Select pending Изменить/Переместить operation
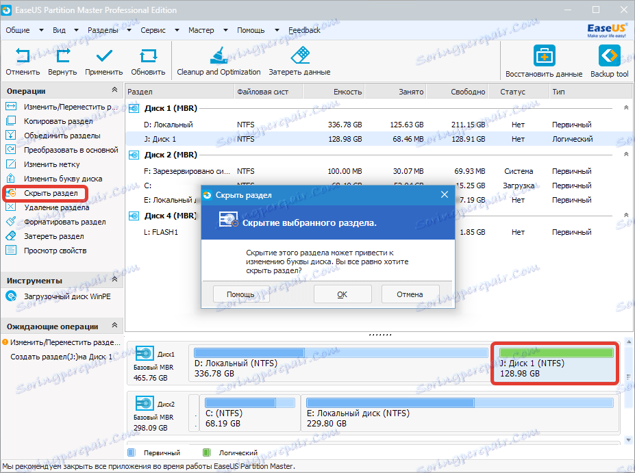 [62, 342]
